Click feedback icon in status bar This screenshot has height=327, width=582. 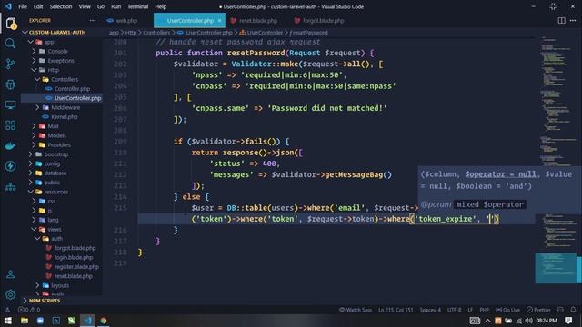point(560,310)
